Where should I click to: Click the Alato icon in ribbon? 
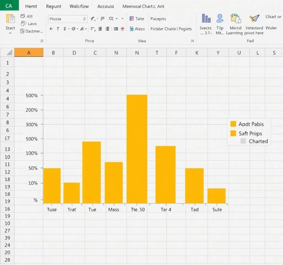point(132,29)
